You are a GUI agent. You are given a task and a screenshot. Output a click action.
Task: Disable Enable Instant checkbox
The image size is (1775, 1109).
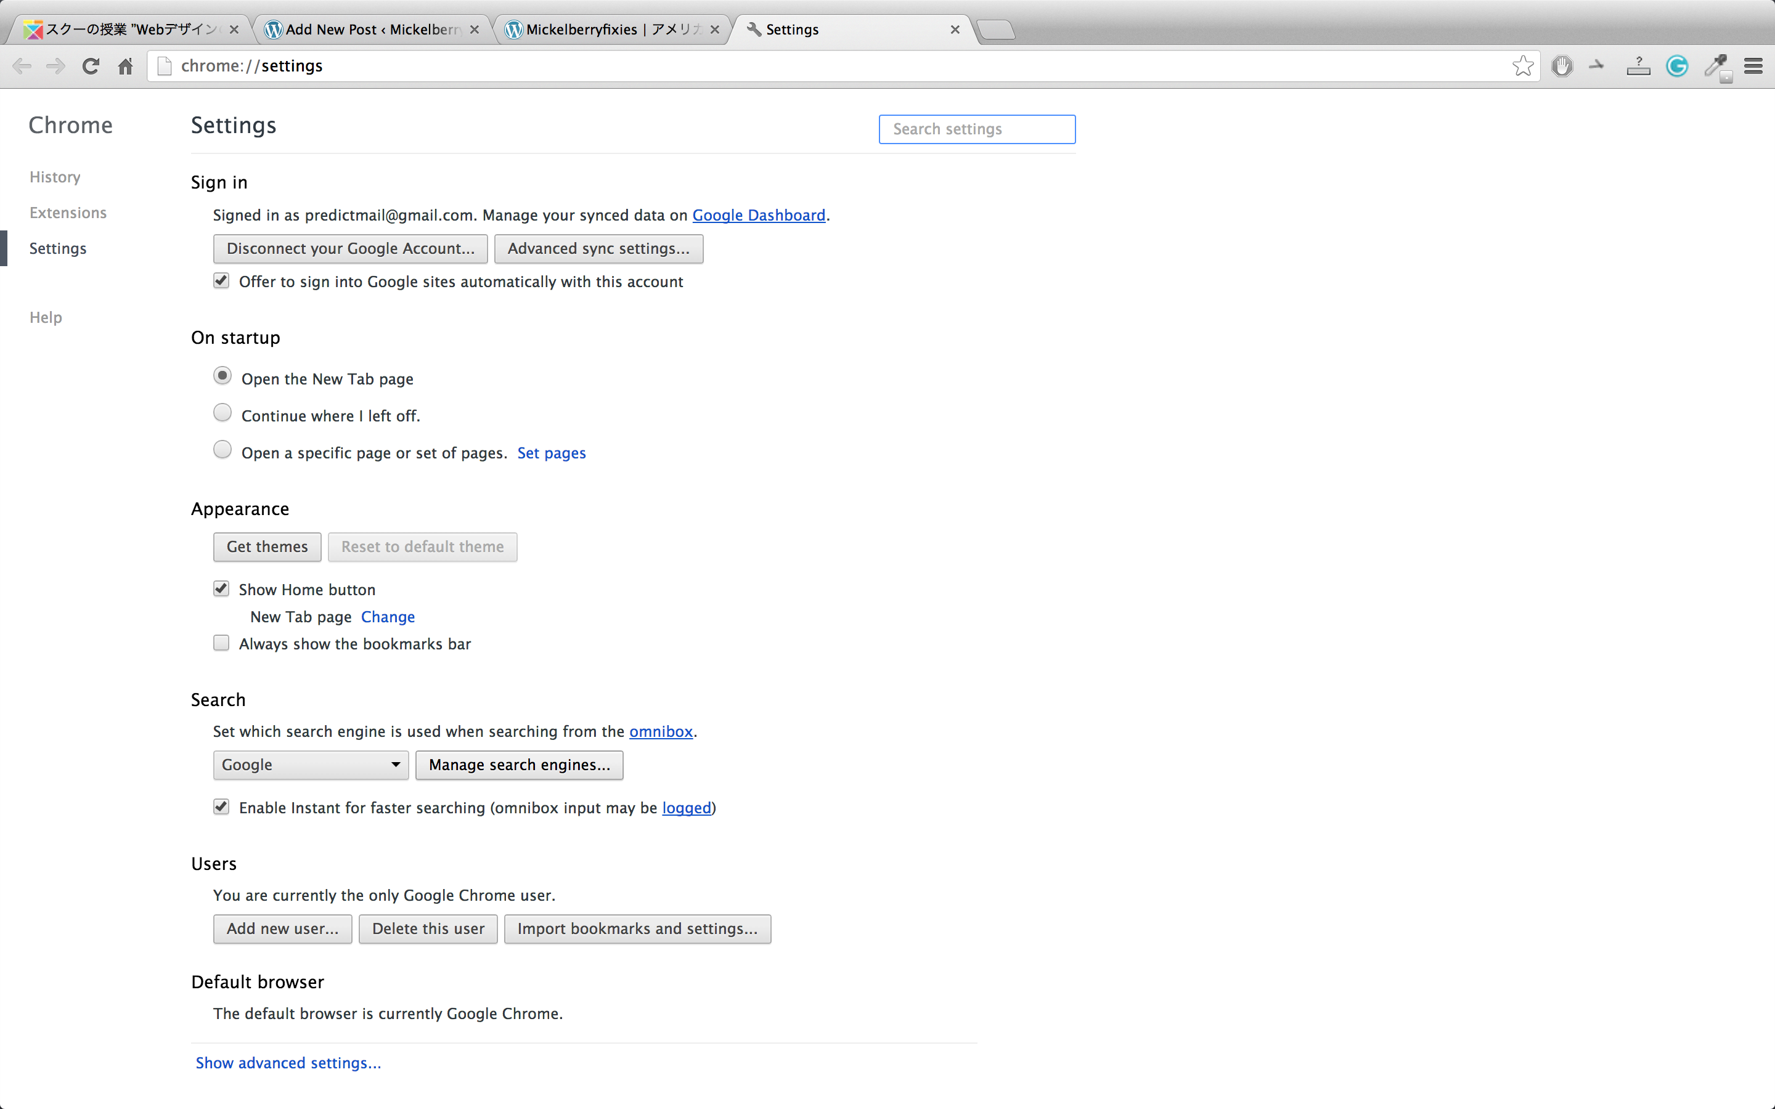click(x=221, y=807)
